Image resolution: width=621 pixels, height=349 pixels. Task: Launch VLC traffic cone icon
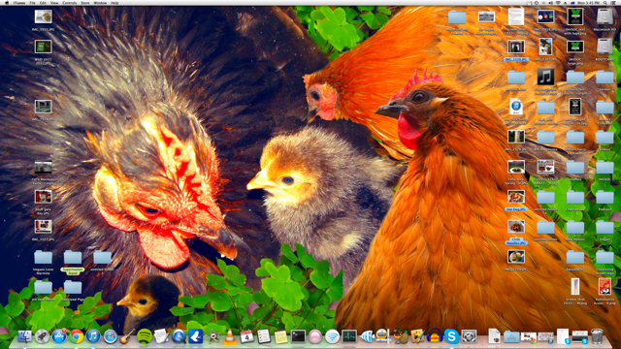pyautogui.click(x=230, y=336)
